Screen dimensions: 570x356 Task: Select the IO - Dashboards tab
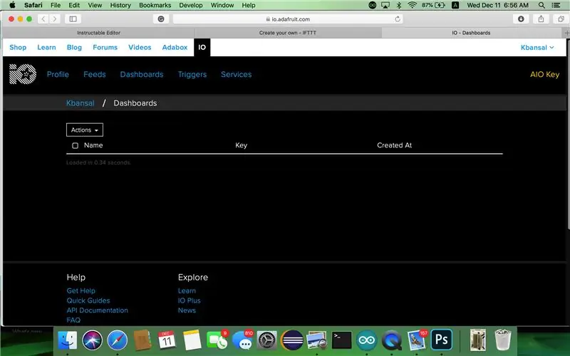(471, 33)
